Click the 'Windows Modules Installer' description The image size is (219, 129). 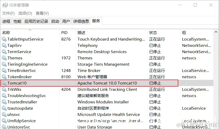click(103, 102)
